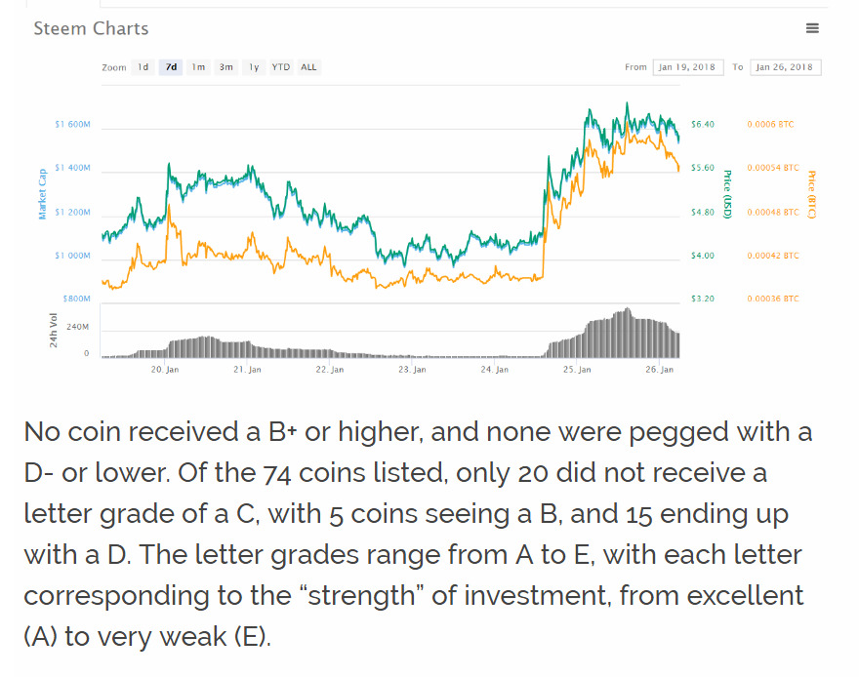
Task: Click the 24. Jan date marker
Action: coord(495,371)
